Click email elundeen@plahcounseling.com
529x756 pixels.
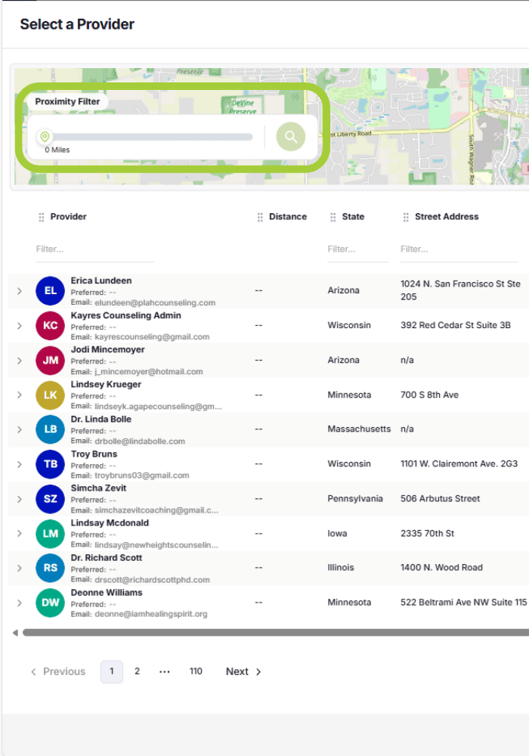tap(155, 303)
